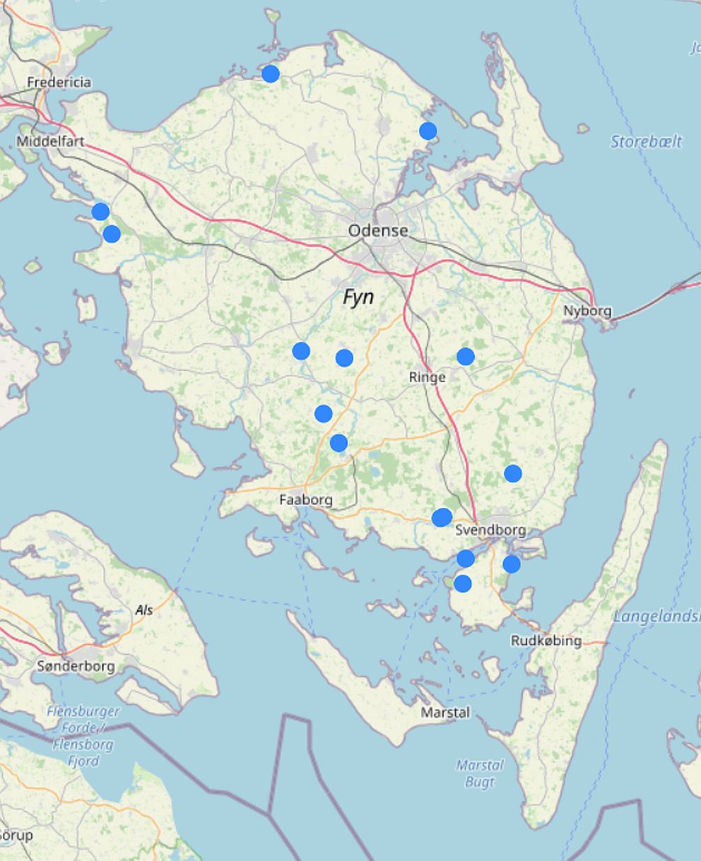Screen dimensions: 701x861
Task: Click the marker directly beneath the Svendborg label
Action: tap(466, 559)
